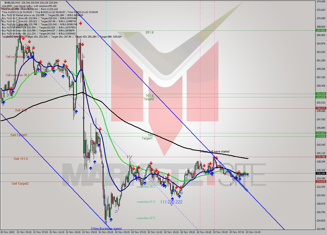Click the '23 Nov 11:15' time label
The height and width of the screenshot is (235, 327).
pos(253,232)
